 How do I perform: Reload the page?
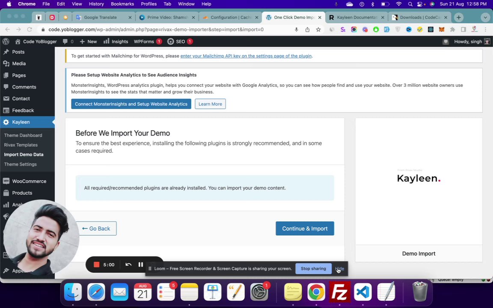[x=30, y=30]
